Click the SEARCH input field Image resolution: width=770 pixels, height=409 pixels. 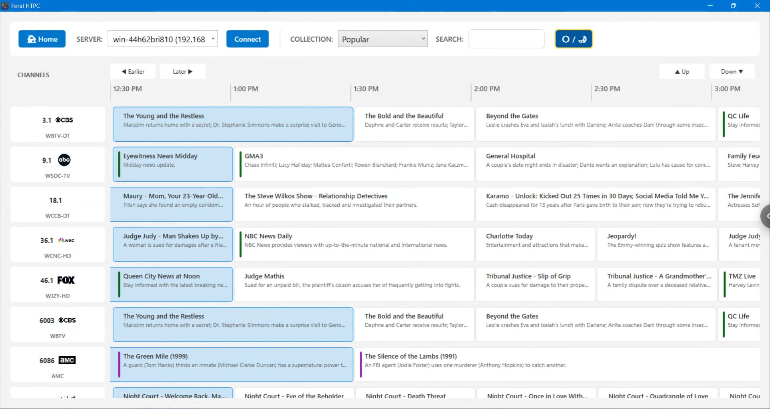click(x=506, y=39)
